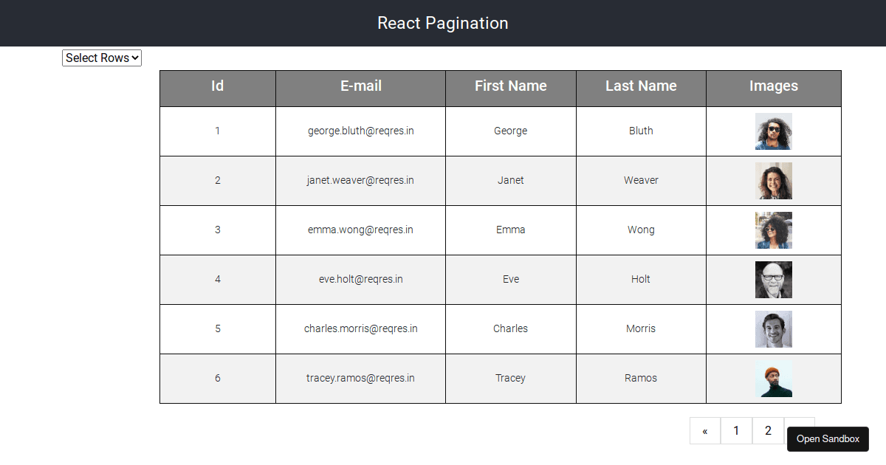This screenshot has height=465, width=886.
Task: Select the row containing emma.wong@reqres.in
Action: coord(360,230)
